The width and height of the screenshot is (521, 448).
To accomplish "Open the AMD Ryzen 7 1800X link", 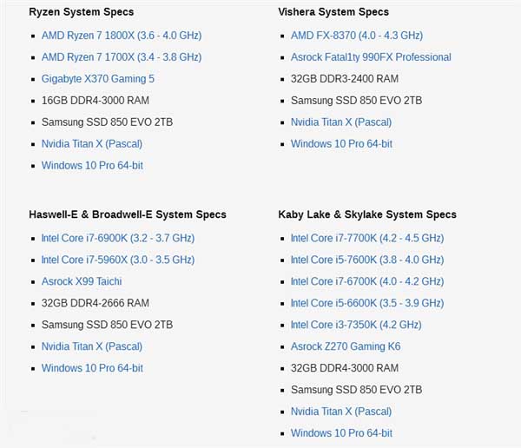I will (121, 36).
